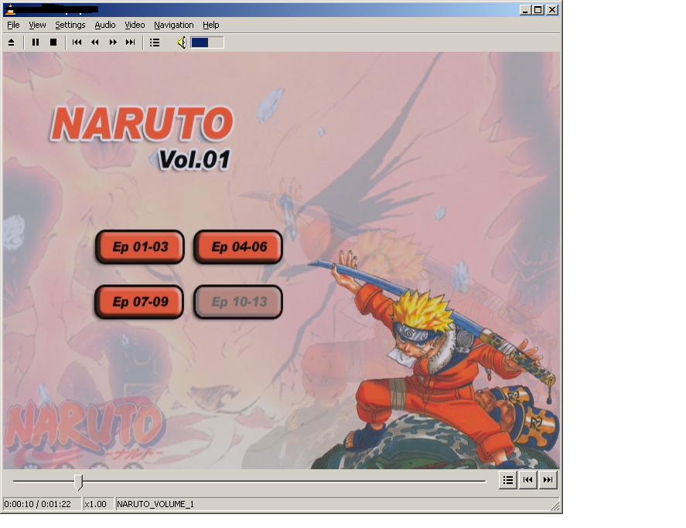This screenshot has width=686, height=528.
Task: Open the Navigation menu
Action: coord(174,25)
